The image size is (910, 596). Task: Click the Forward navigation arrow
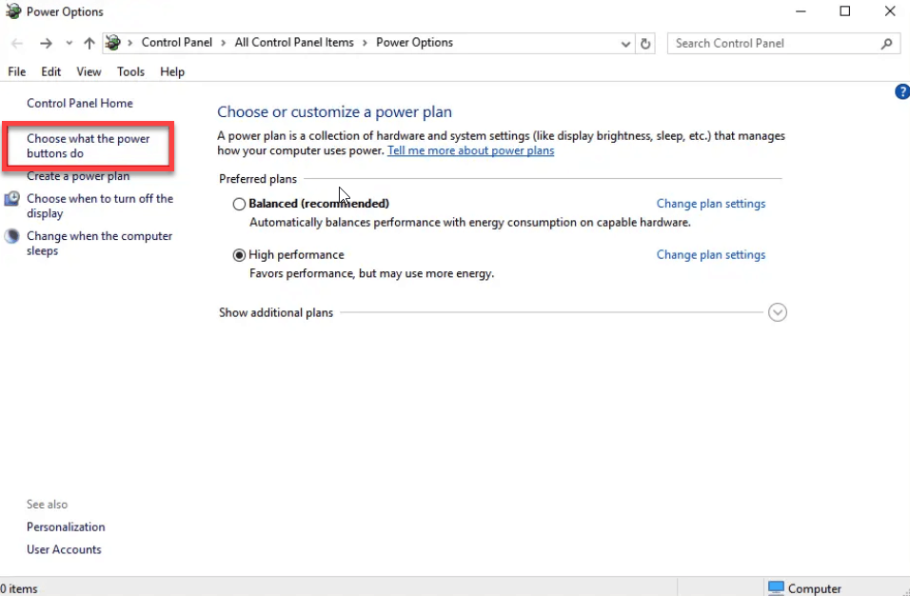point(46,43)
